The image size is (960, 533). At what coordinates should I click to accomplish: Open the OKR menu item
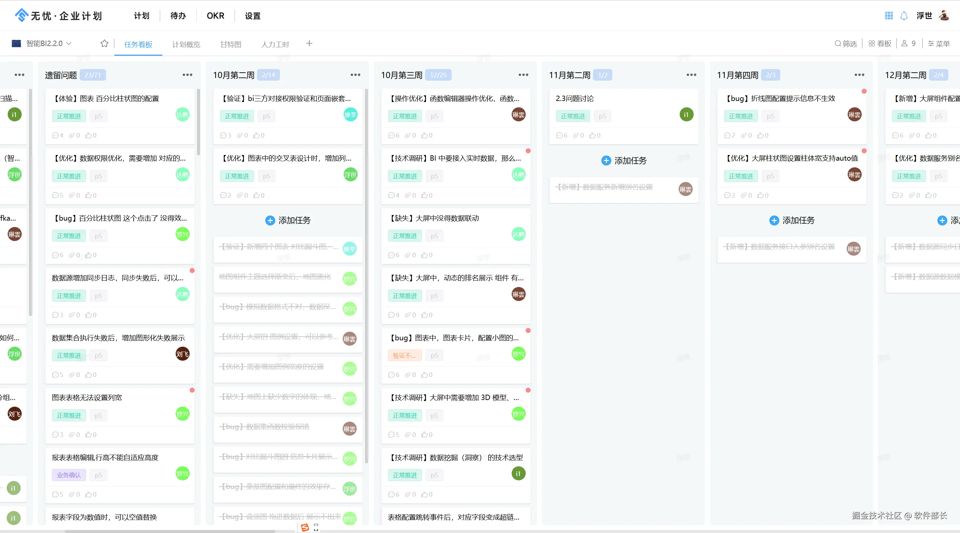[215, 16]
